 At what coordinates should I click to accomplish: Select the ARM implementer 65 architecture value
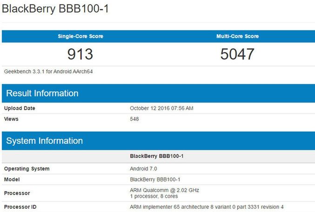pos(207,207)
